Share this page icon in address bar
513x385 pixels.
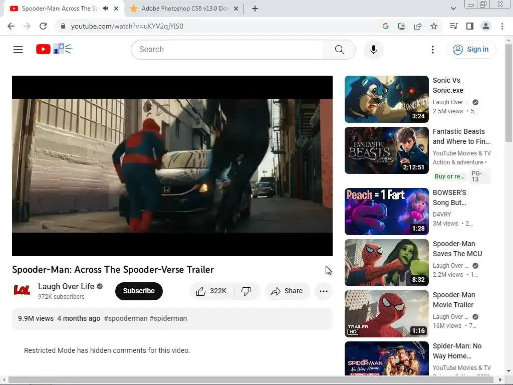tap(418, 26)
